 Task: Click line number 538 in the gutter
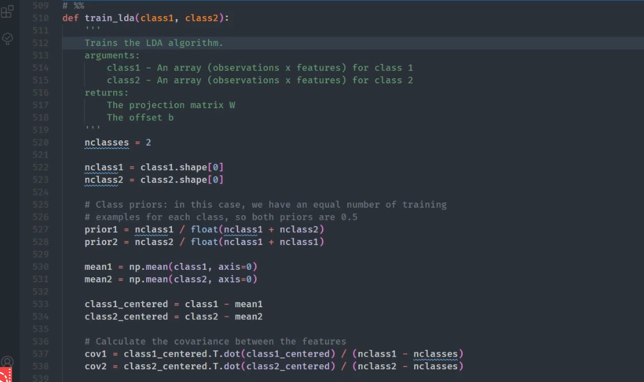(40, 366)
